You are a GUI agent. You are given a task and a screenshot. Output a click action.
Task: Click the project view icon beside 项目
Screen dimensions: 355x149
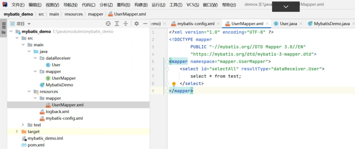[13, 24]
